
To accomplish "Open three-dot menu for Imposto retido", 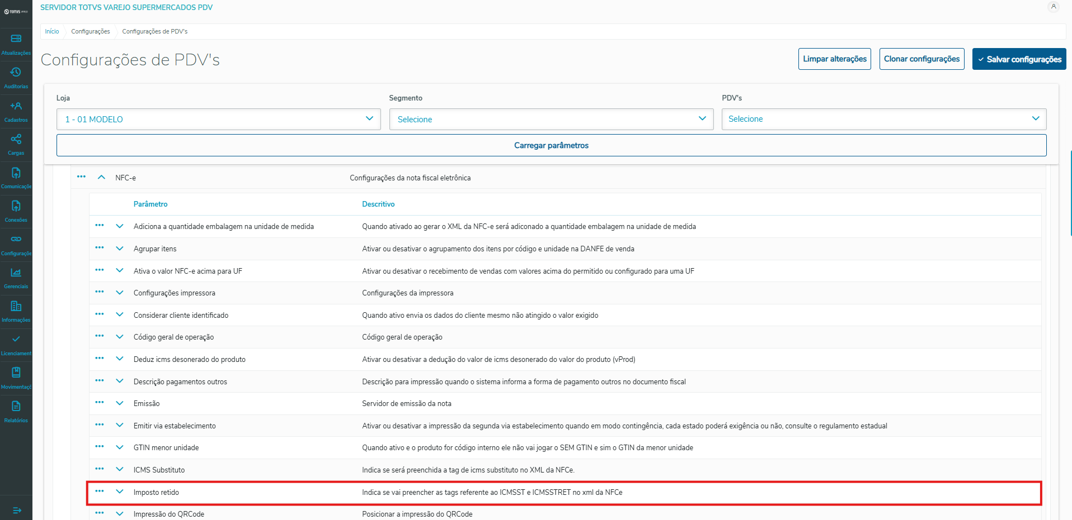I will coord(100,492).
